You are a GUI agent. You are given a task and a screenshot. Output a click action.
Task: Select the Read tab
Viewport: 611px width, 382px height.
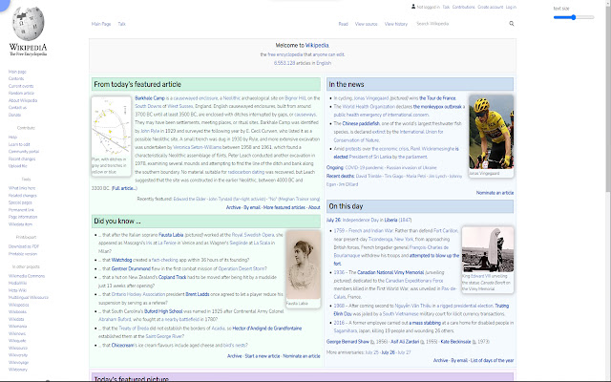[344, 24]
